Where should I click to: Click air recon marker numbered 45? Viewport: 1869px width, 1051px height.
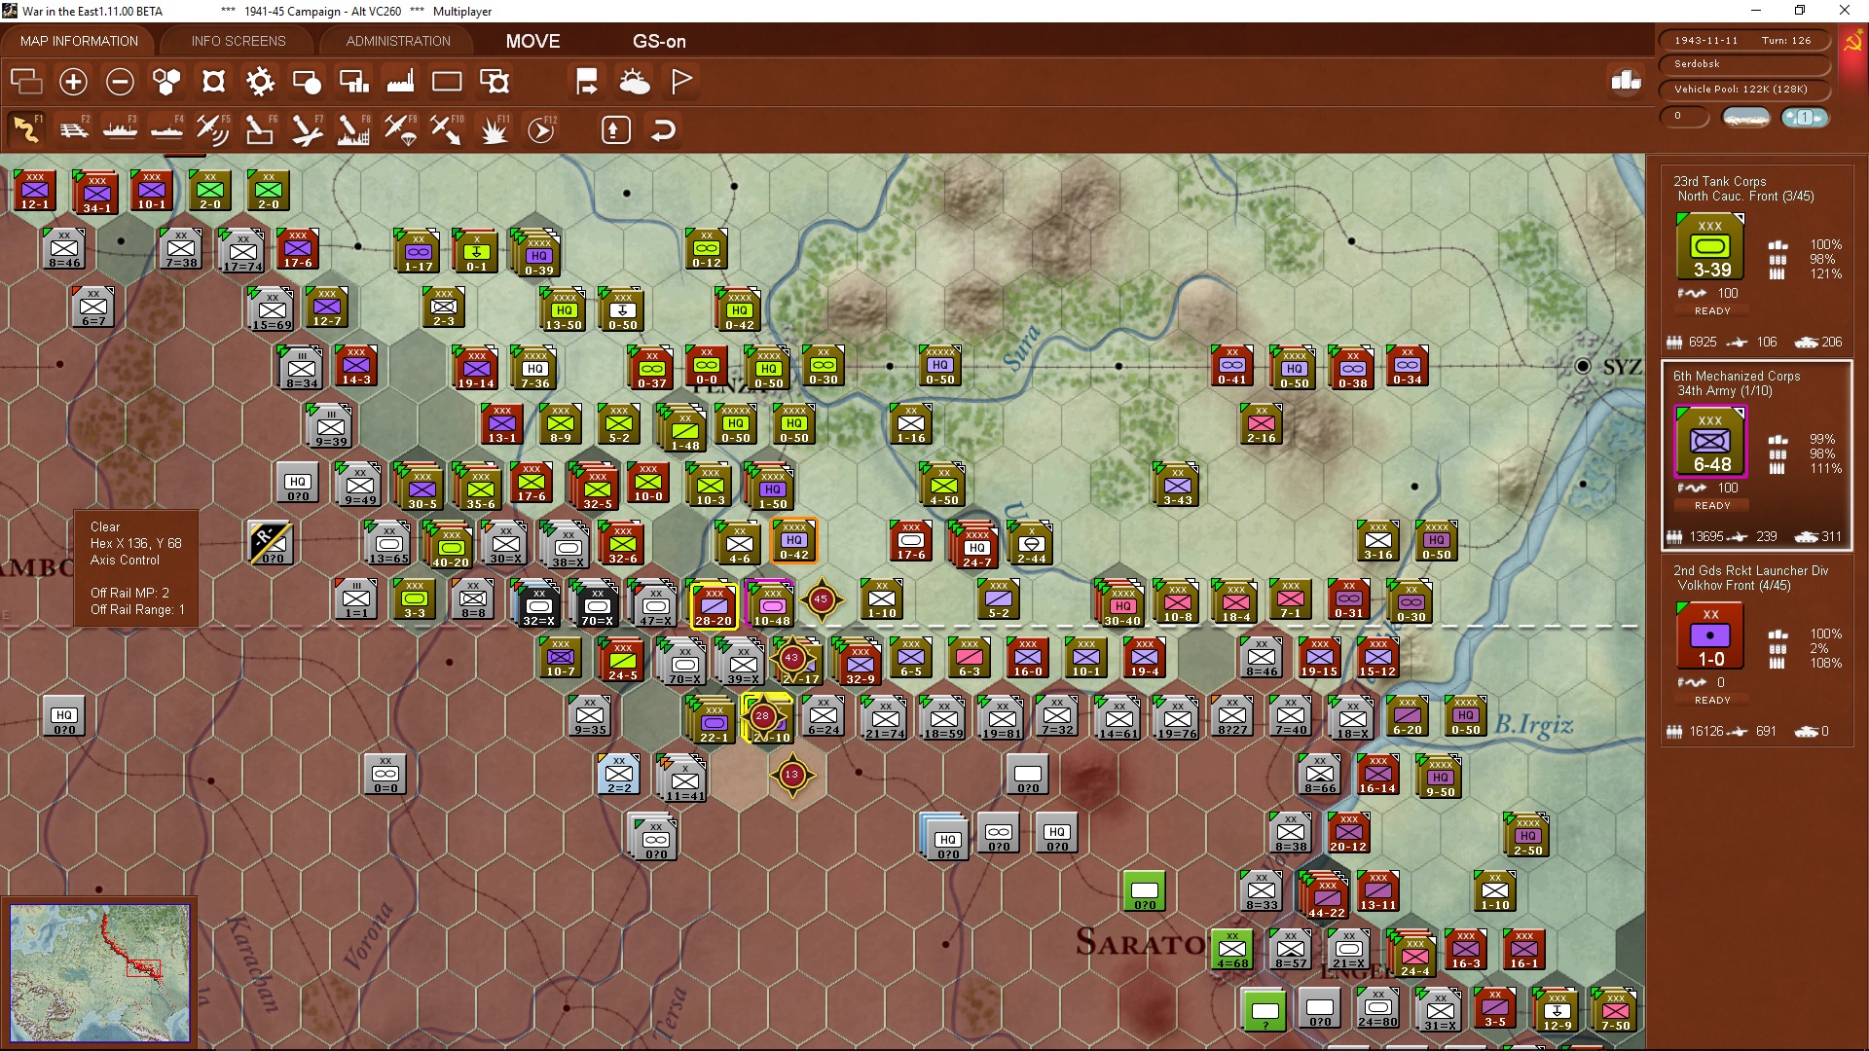tap(821, 599)
